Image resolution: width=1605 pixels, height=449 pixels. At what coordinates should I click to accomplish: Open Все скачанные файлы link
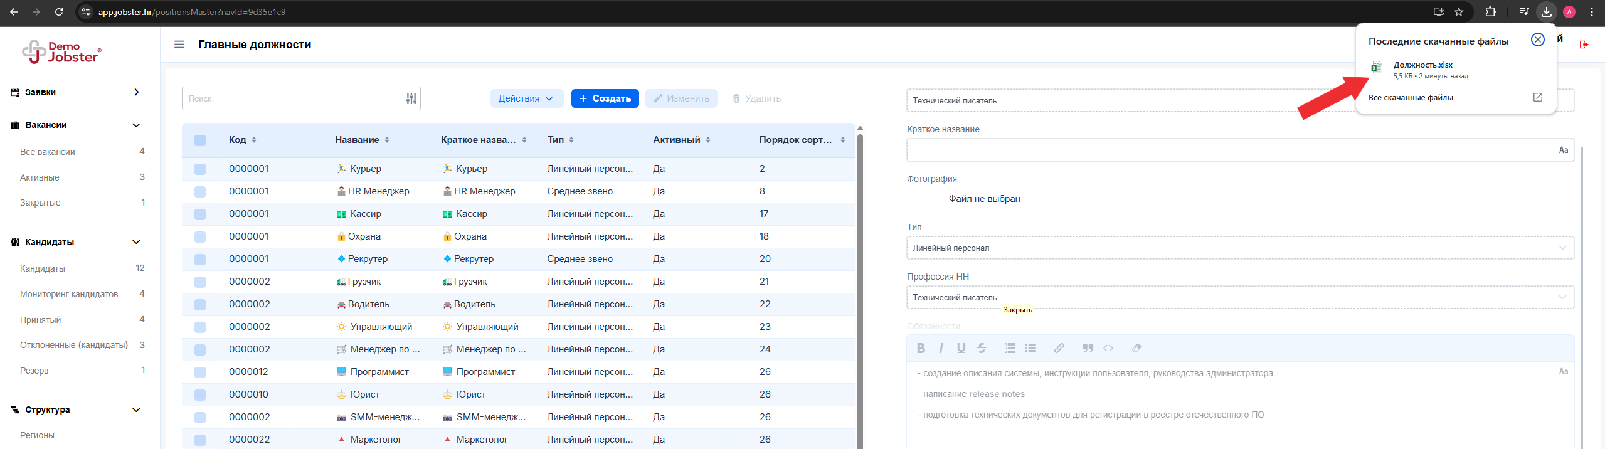(1411, 97)
